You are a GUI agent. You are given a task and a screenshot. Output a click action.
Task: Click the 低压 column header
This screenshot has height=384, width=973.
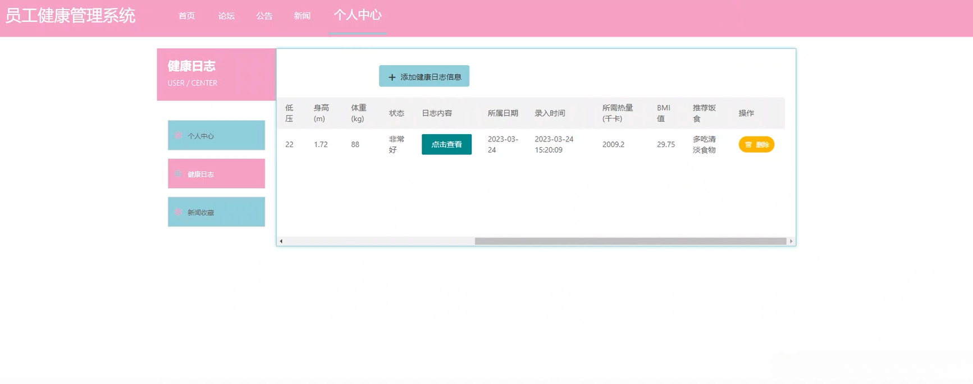click(x=289, y=113)
